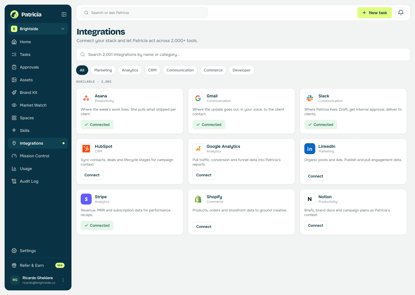415x295 pixels.
Task: Filter integrations by Communication
Action: [180, 70]
